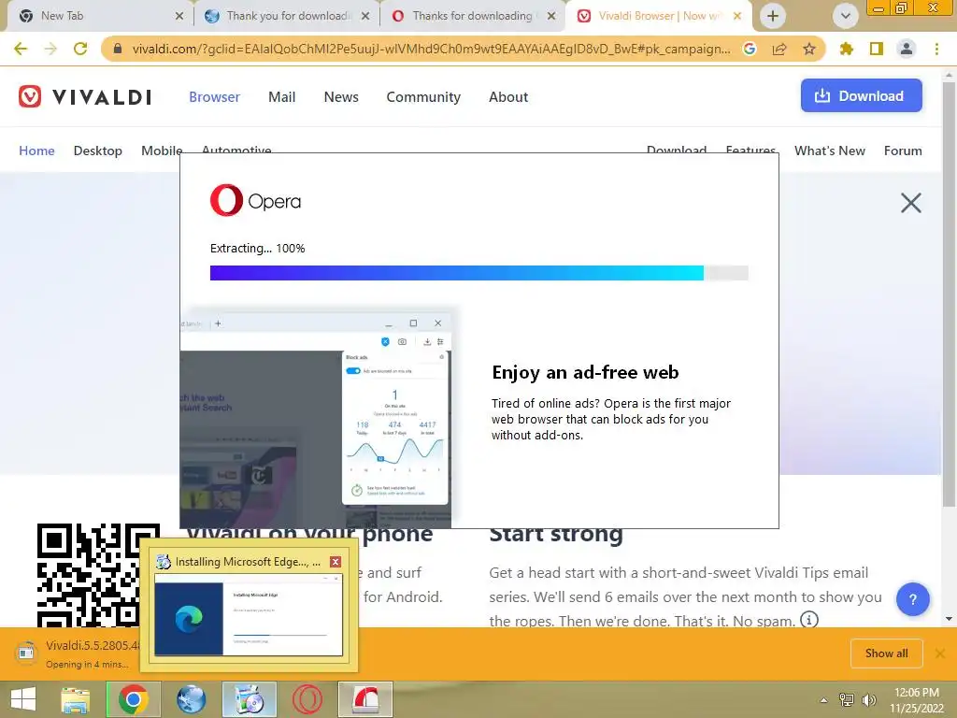Reload the Vivaldi page
Image resolution: width=957 pixels, height=718 pixels.
[x=80, y=49]
